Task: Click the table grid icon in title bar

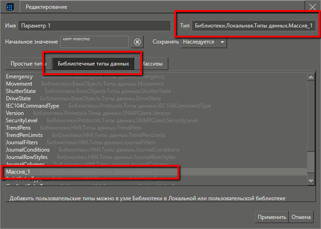Action: [x=10, y=7]
